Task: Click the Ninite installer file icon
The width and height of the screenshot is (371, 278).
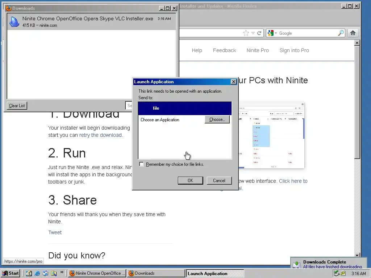Action: point(14,22)
